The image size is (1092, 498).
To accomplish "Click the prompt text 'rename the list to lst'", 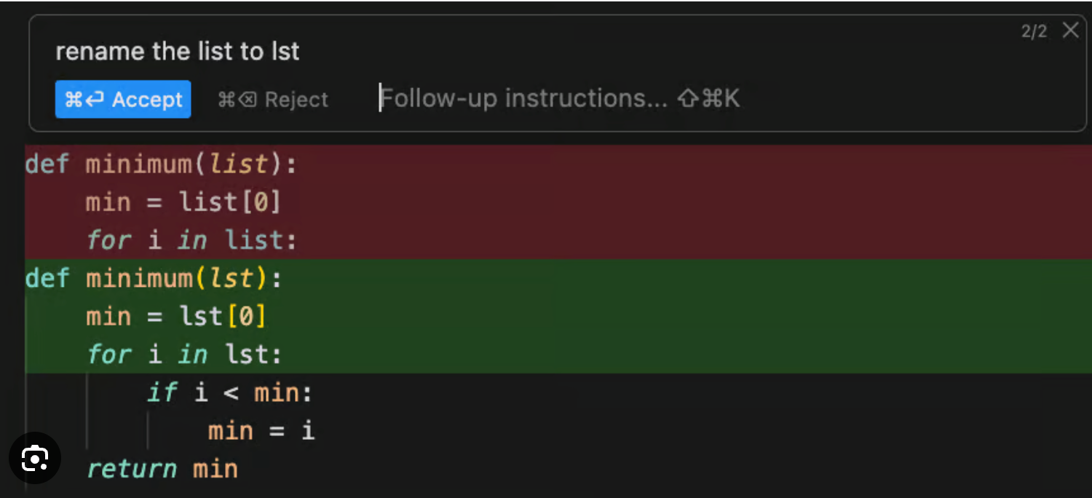I will 178,51.
